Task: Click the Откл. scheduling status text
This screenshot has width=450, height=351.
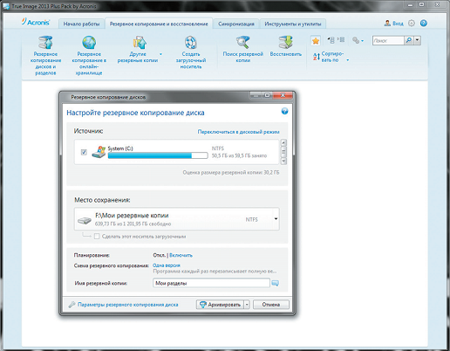Action: 159,255
